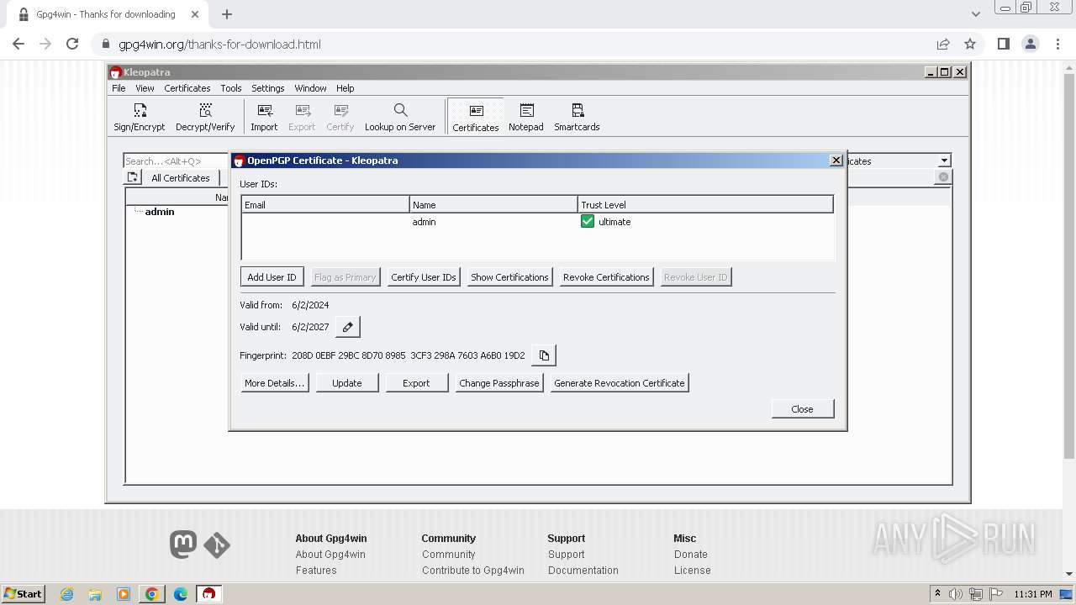Click the new tab icon beside All Certificates
The width and height of the screenshot is (1076, 605).
coord(133,177)
